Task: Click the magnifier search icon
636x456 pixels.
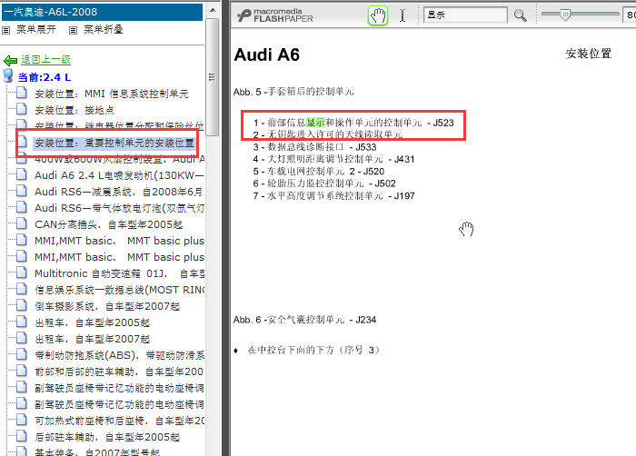Action: 520,15
